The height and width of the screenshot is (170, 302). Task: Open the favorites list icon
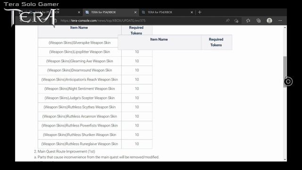[248, 21]
